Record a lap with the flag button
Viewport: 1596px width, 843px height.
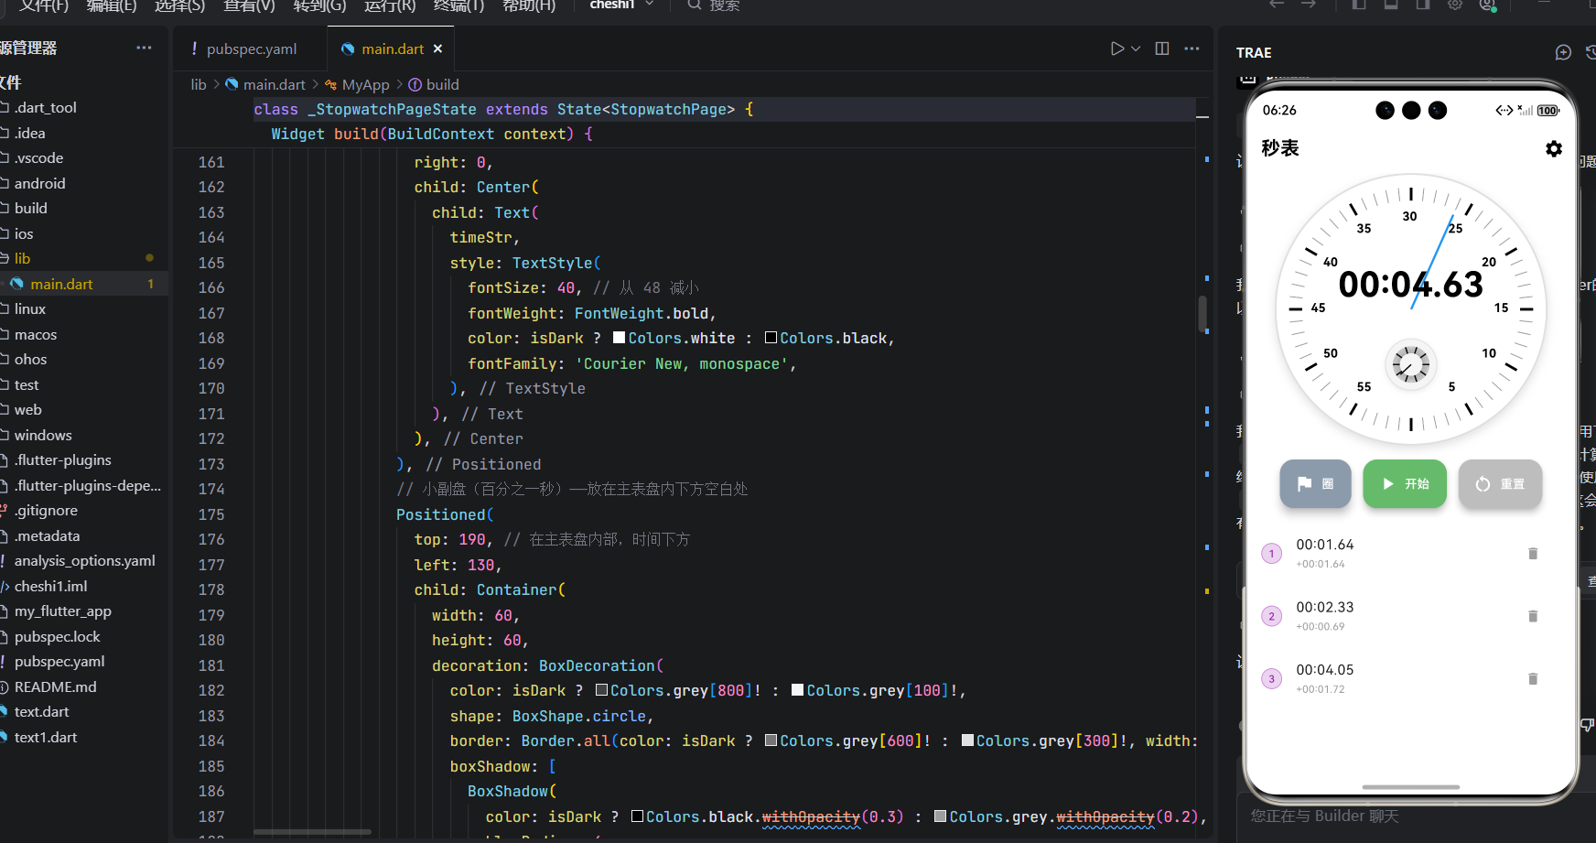point(1315,483)
